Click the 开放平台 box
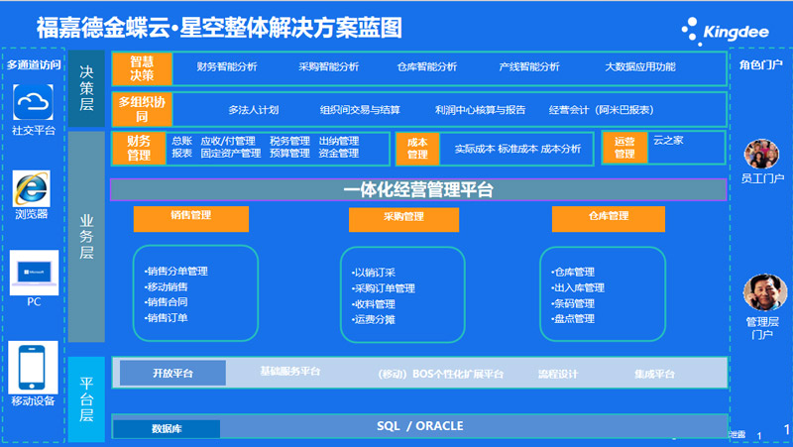 172,374
